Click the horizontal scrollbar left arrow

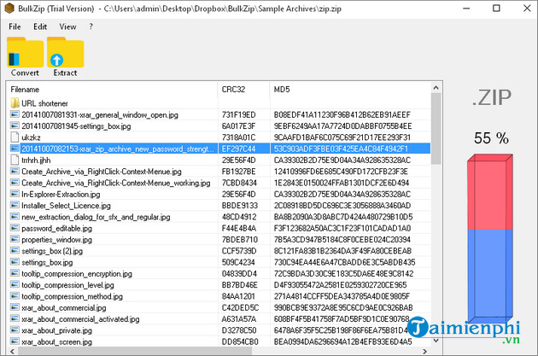click(12, 351)
